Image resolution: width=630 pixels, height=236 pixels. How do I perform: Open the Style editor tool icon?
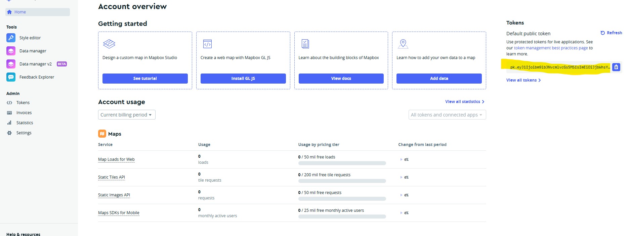(x=11, y=38)
